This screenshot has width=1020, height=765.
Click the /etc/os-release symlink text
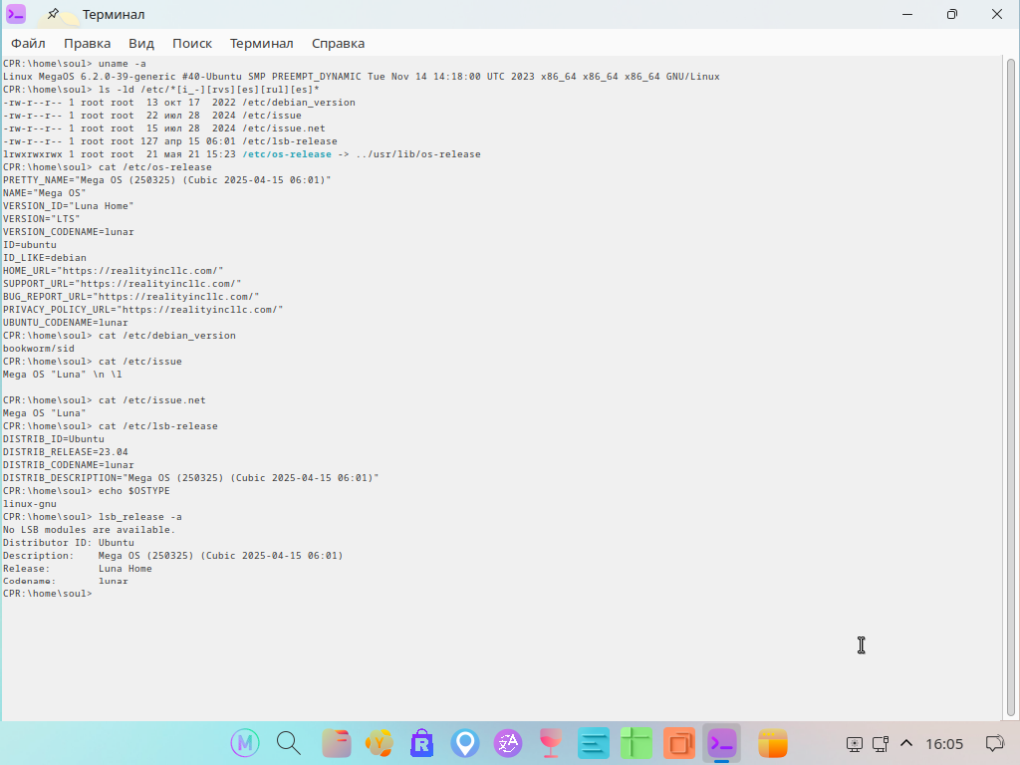tap(287, 154)
